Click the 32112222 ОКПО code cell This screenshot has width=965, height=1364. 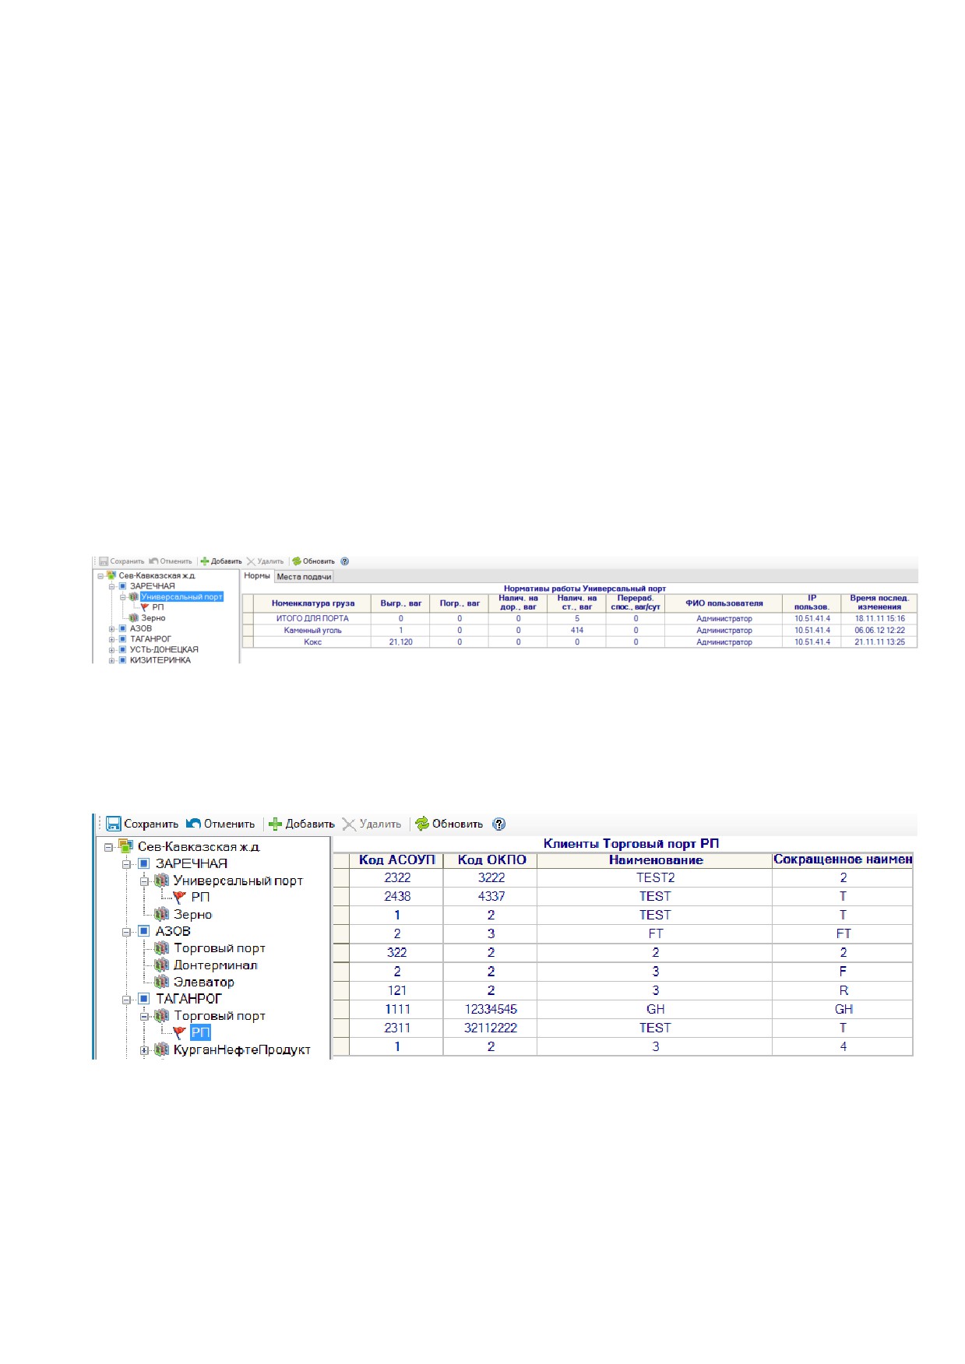491,1028
